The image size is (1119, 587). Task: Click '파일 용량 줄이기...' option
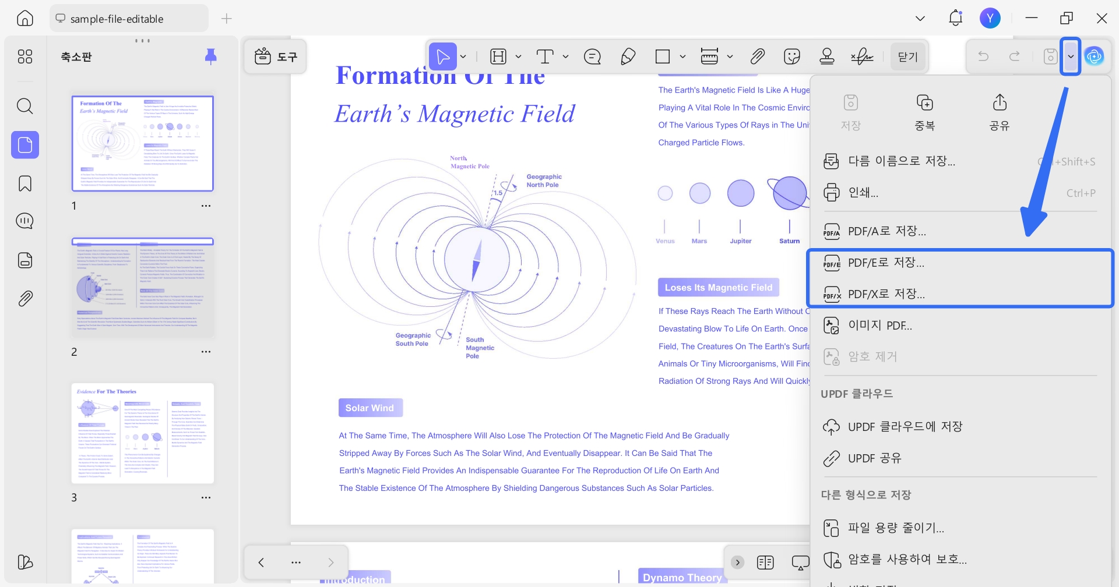point(896,528)
